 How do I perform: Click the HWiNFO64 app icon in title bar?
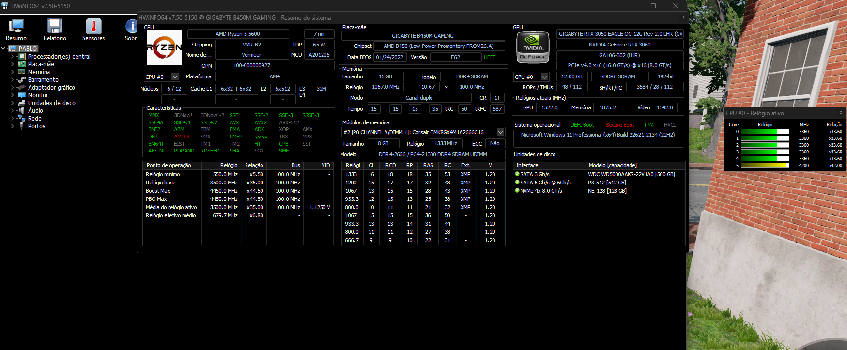pyautogui.click(x=5, y=6)
